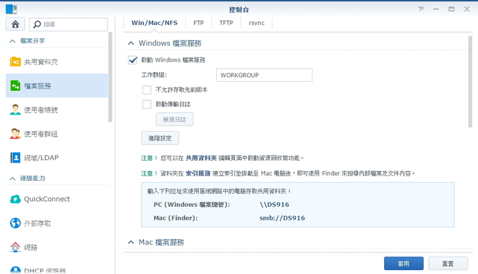Click the sidebar 搜尋 search field
This screenshot has height=274, width=478.
click(x=68, y=24)
